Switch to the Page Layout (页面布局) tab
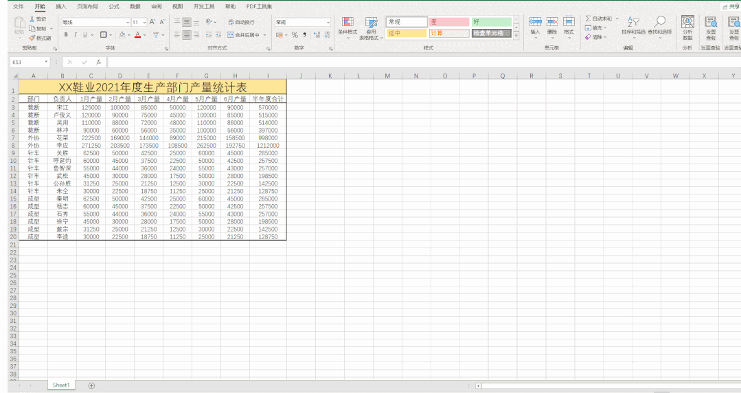 click(87, 7)
